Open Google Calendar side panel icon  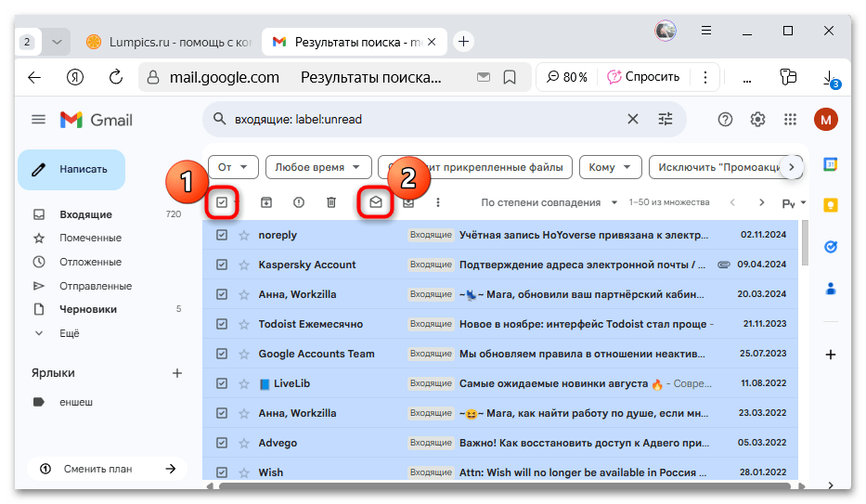830,164
